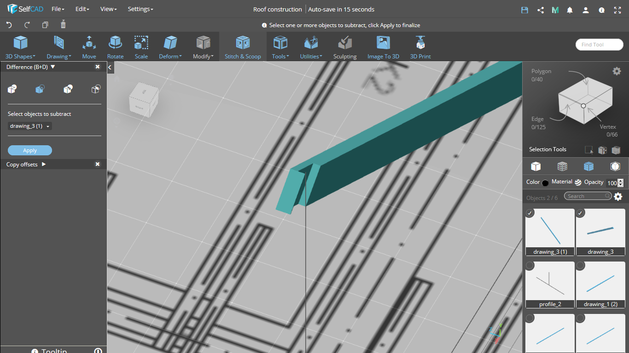The image size is (629, 353).
Task: Click the Tooltip info icon
Action: (x=35, y=352)
